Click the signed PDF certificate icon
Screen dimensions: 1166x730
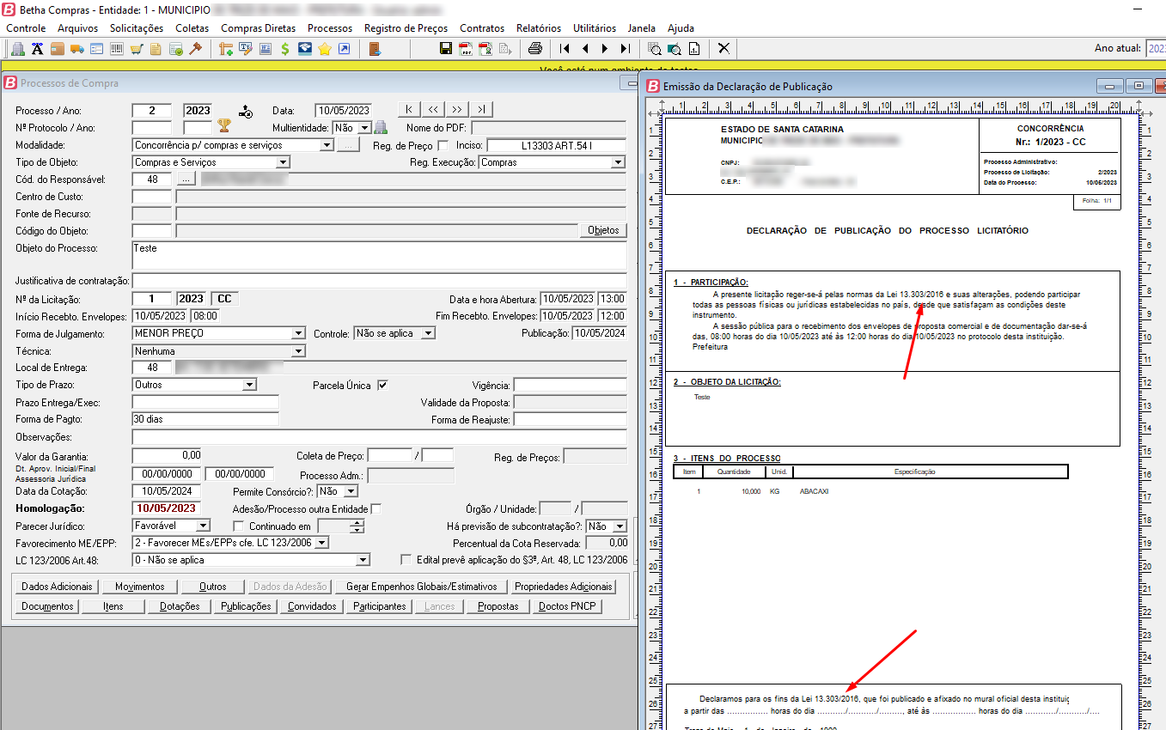pos(485,49)
